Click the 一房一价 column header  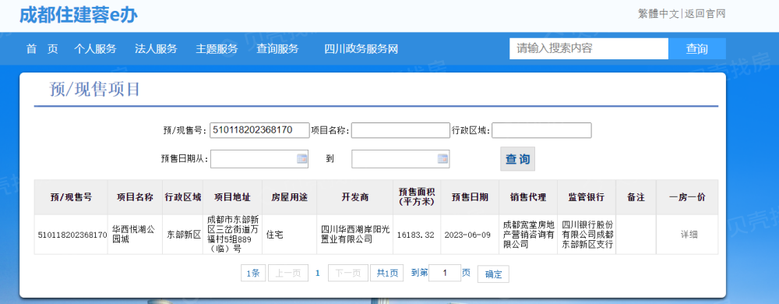(x=687, y=197)
